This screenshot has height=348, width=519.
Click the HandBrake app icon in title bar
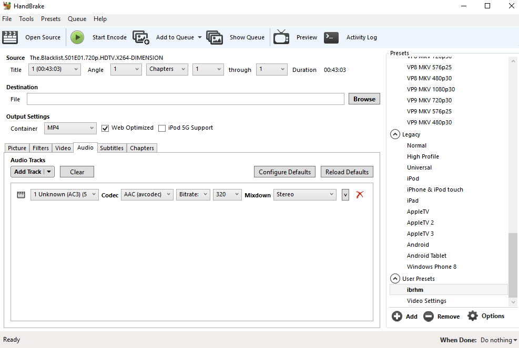coord(7,6)
